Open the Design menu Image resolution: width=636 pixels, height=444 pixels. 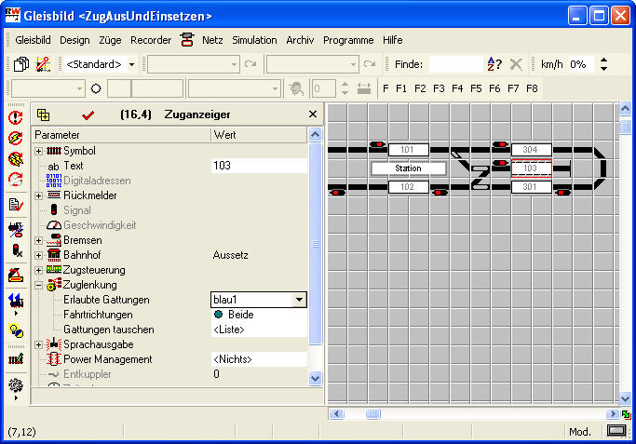pyautogui.click(x=74, y=40)
